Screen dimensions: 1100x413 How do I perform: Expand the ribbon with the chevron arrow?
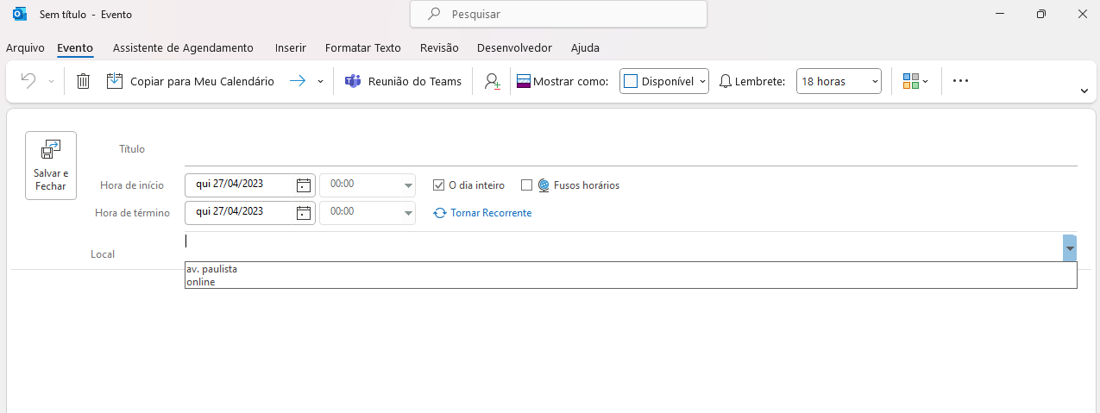[1084, 90]
